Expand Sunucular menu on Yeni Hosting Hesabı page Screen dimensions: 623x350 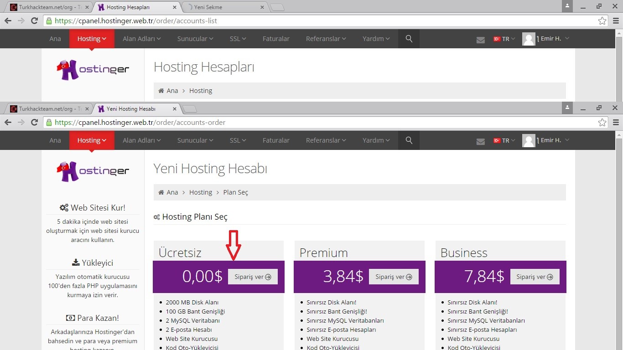(195, 140)
